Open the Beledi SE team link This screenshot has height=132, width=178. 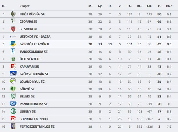point(27,96)
